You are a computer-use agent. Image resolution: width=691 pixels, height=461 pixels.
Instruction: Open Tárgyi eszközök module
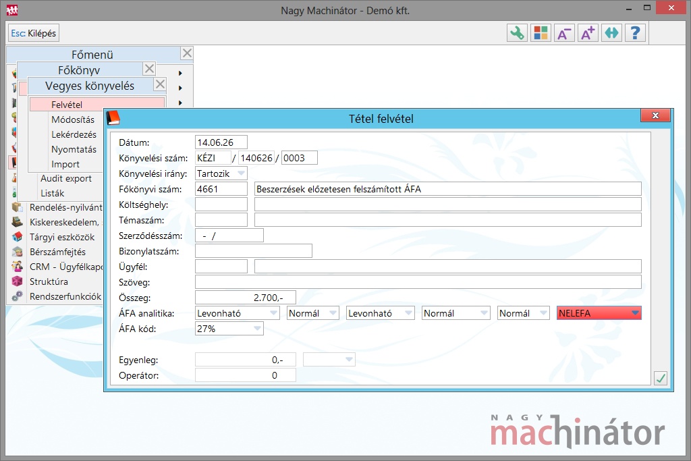(x=61, y=237)
